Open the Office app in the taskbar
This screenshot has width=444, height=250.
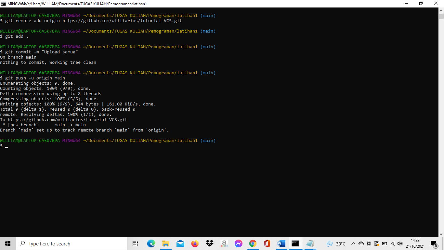point(267,243)
